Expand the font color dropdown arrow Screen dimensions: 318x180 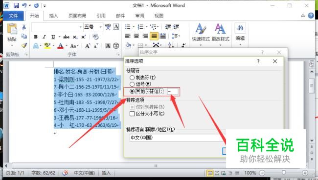(67, 46)
